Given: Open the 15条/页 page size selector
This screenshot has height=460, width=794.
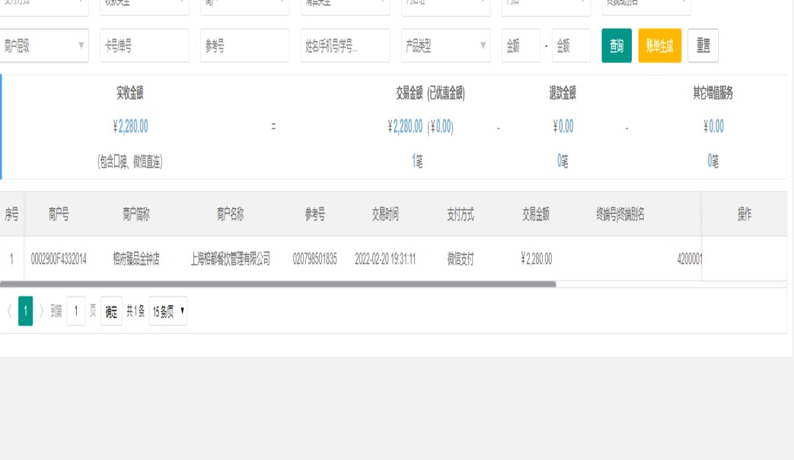Looking at the screenshot, I should 167,311.
